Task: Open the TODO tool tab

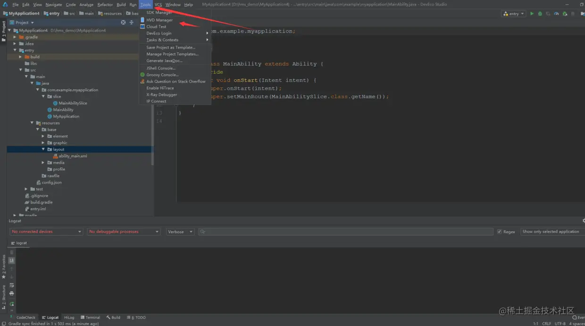Action: coord(136,318)
